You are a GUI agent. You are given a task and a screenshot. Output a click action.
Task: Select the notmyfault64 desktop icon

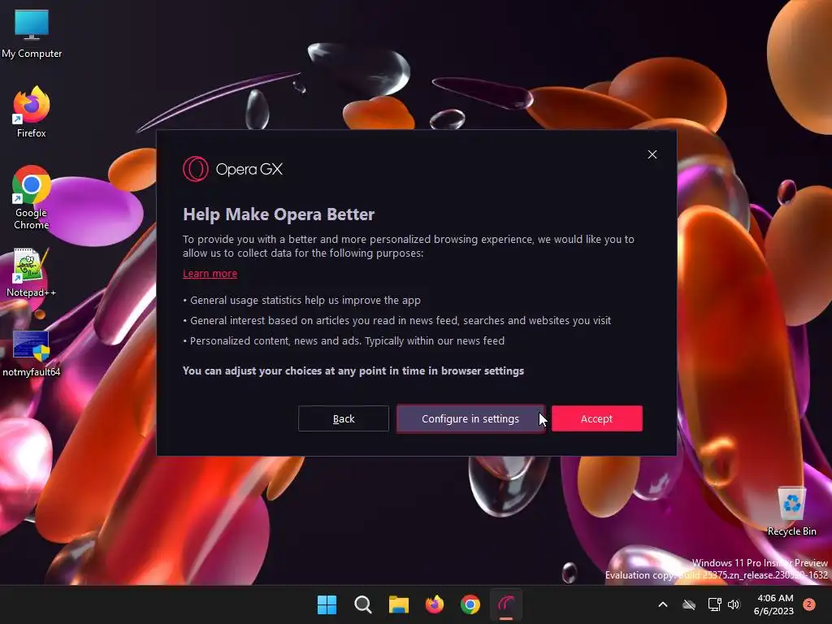32,354
